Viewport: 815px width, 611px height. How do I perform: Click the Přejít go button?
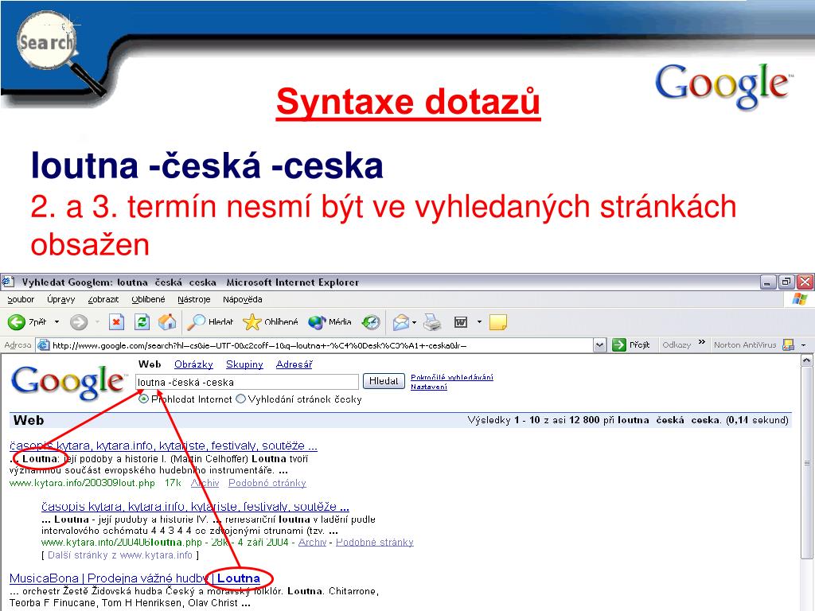tap(631, 344)
